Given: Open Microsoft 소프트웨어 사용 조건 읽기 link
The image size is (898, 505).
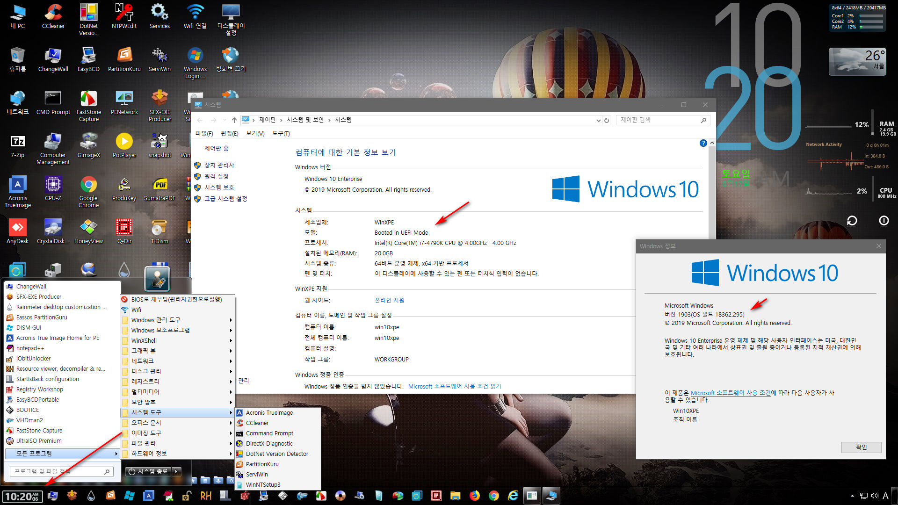Looking at the screenshot, I should (x=454, y=386).
